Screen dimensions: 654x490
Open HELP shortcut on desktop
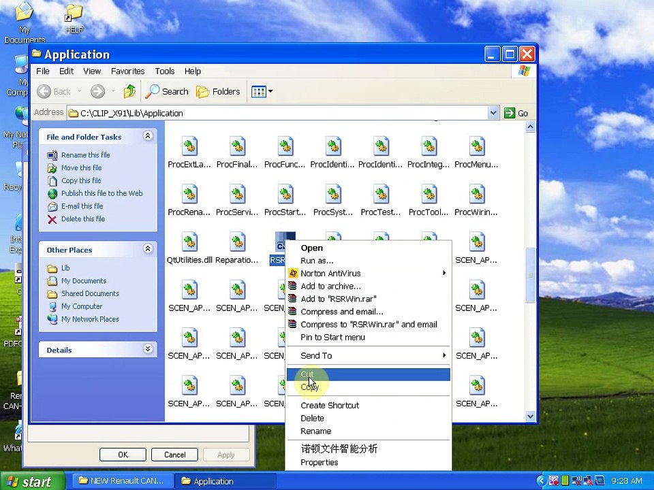74,19
